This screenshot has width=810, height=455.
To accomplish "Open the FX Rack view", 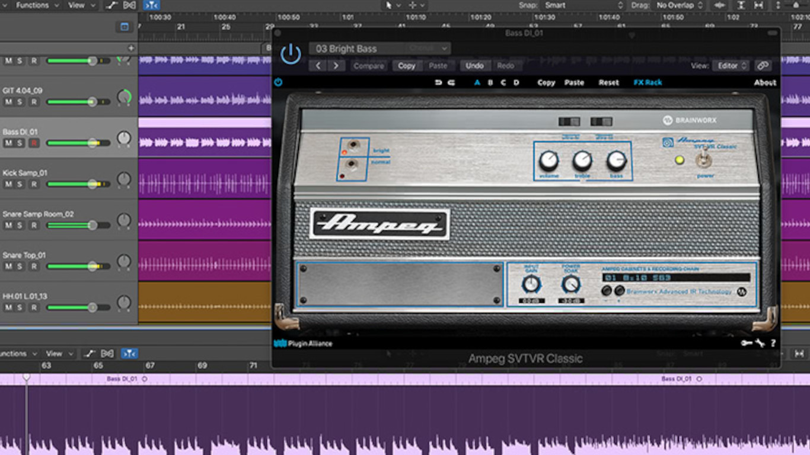I will pyautogui.click(x=648, y=82).
